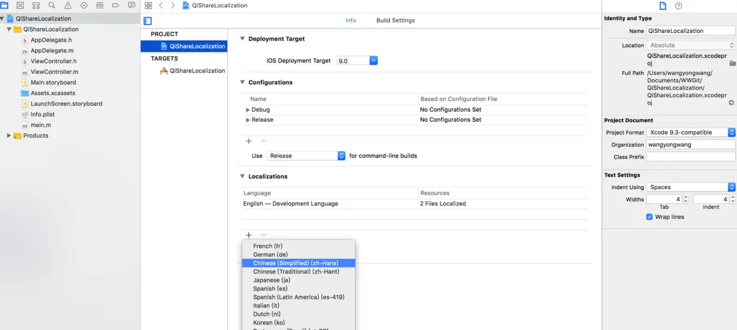Choose Spanish (es) from language menu

pos(298,288)
